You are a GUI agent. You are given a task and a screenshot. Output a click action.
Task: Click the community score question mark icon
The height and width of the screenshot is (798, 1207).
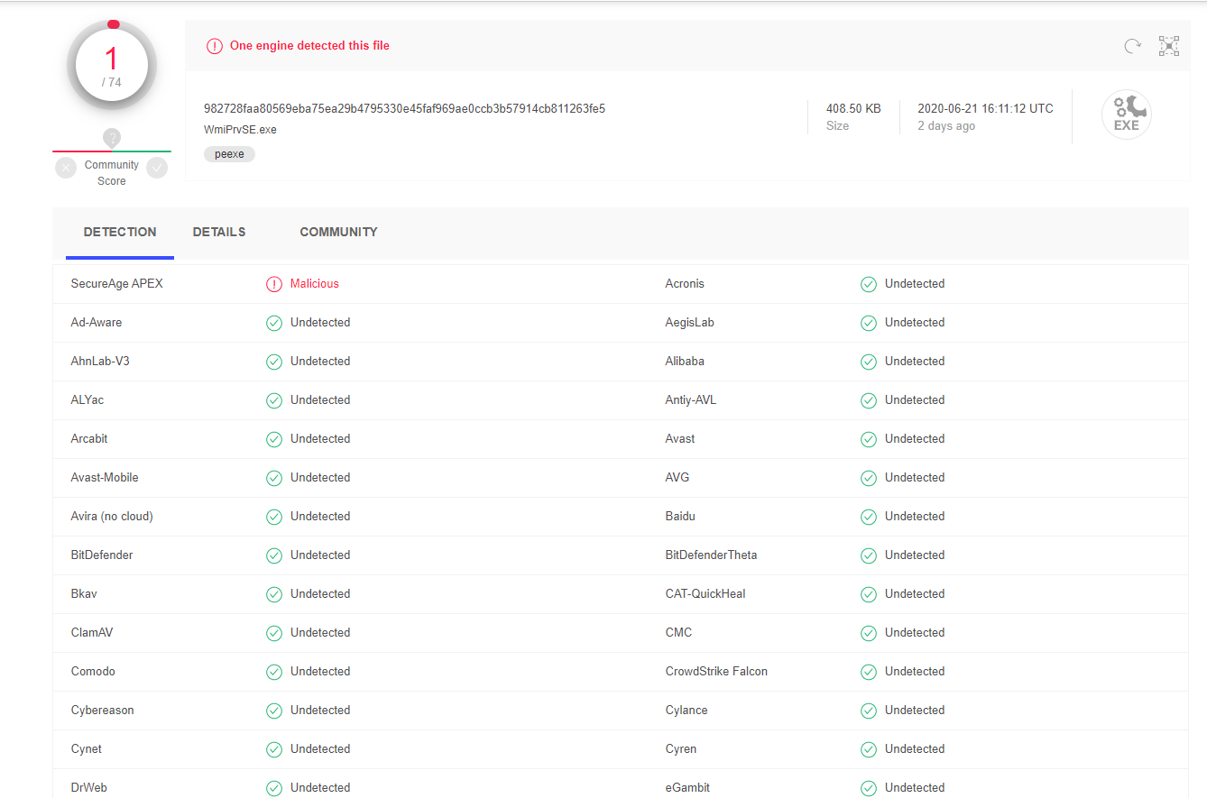(112, 138)
